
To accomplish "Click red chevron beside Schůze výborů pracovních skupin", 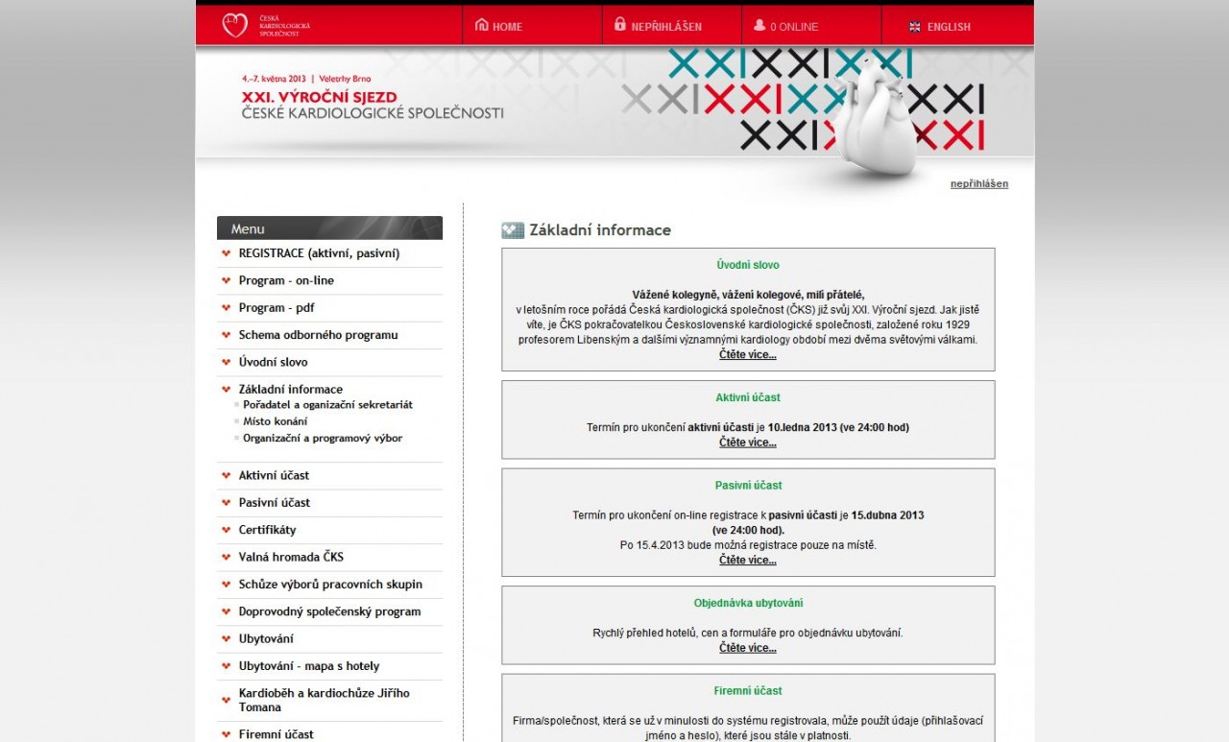I will (x=227, y=585).
